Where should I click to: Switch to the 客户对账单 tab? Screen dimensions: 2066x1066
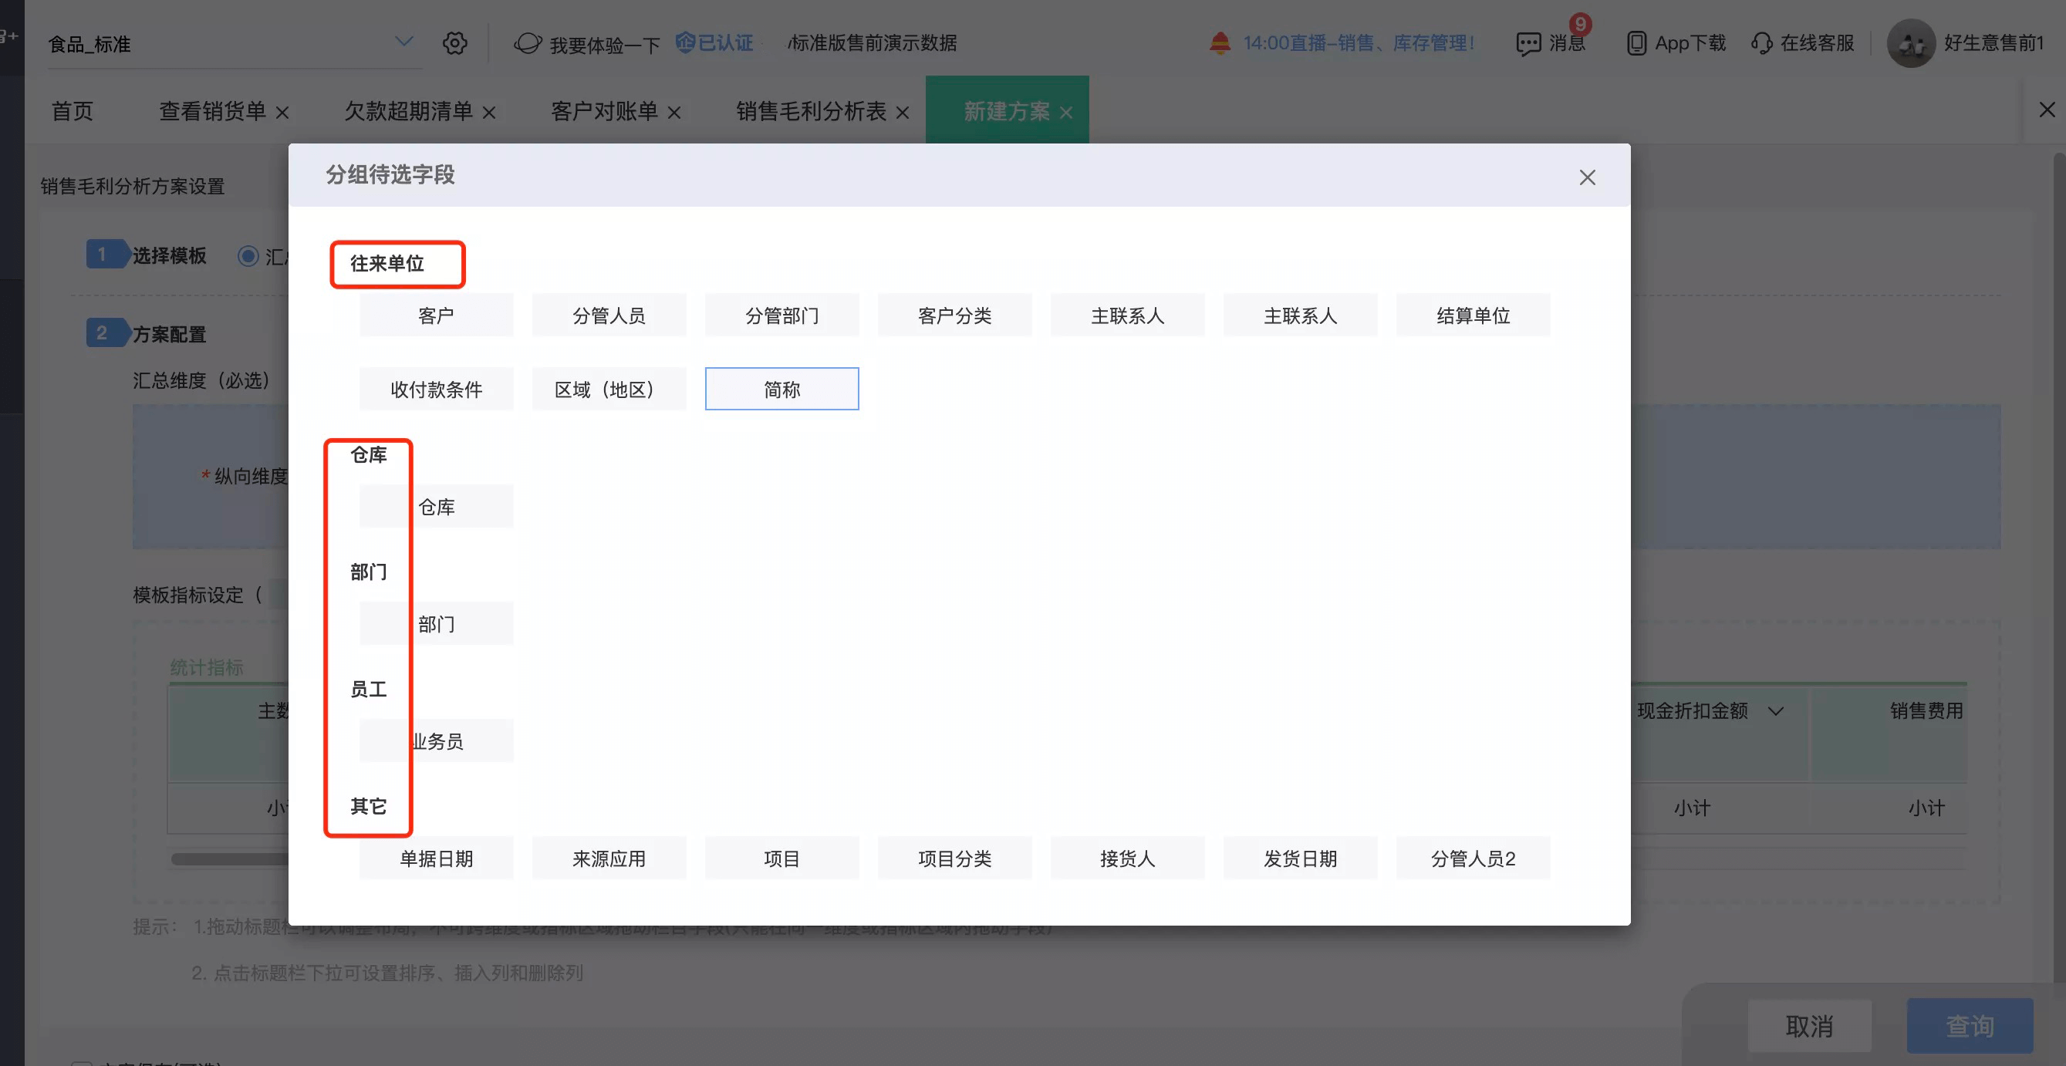(605, 111)
